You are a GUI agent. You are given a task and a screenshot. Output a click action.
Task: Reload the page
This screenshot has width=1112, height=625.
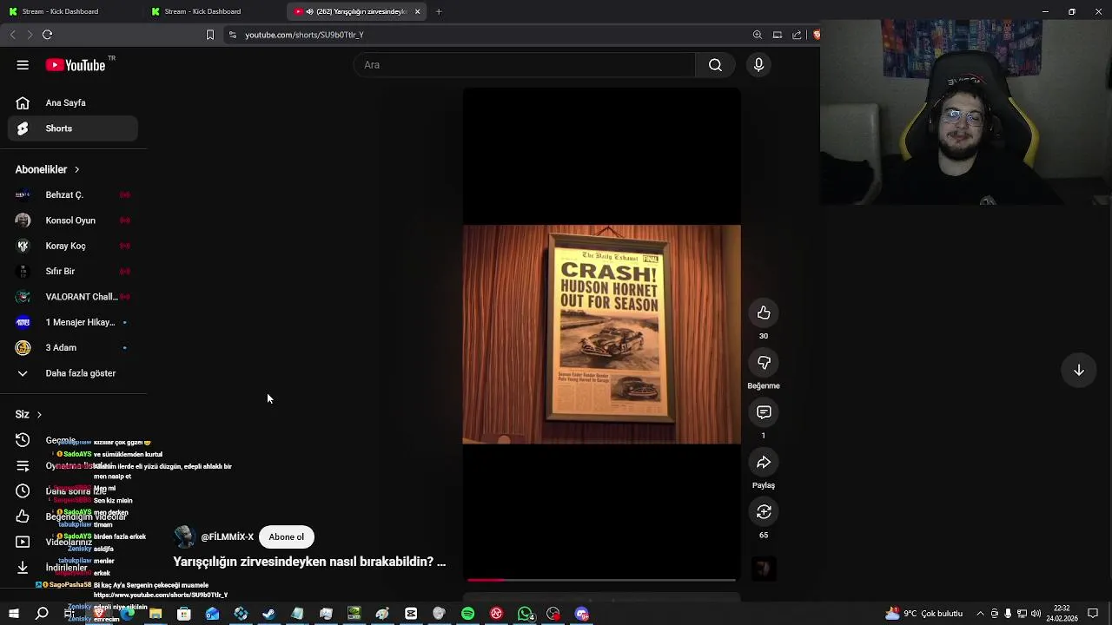(47, 35)
